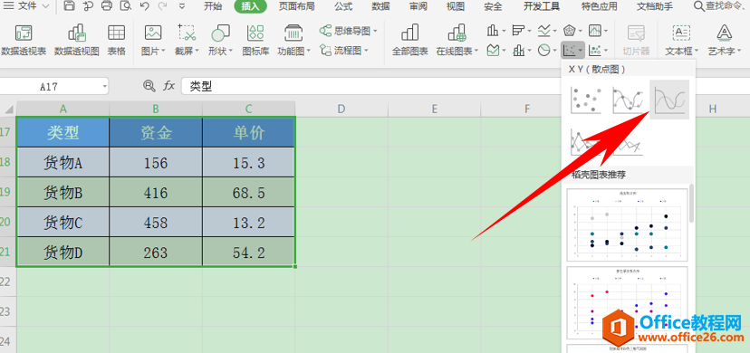Select scatter with smooth lines chart type
750x353 pixels.
(669, 100)
